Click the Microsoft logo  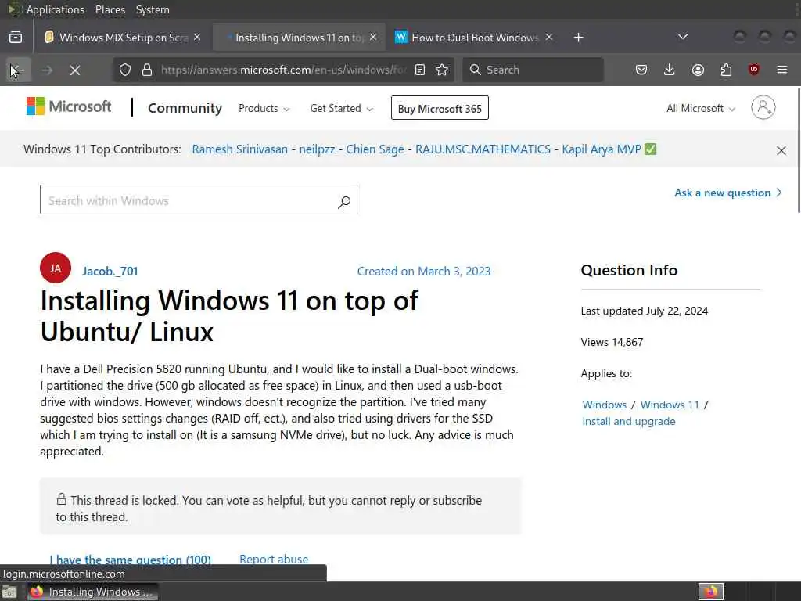click(x=69, y=106)
